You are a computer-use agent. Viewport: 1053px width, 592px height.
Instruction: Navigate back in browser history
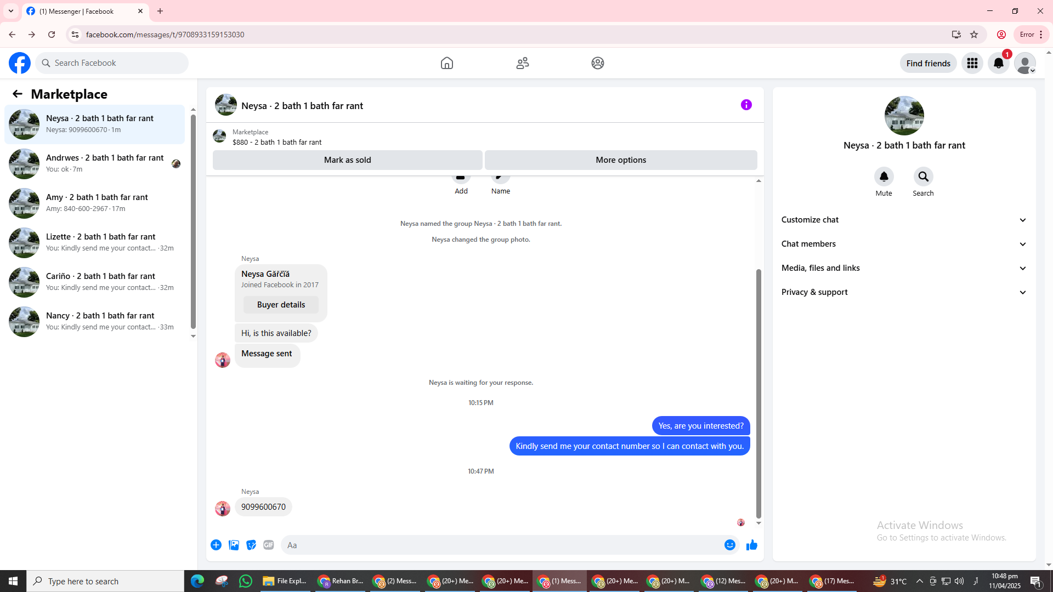12,35
